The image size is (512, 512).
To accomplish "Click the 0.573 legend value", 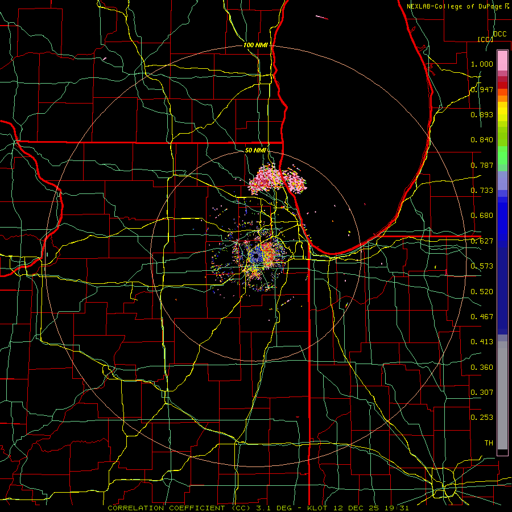I will click(482, 266).
